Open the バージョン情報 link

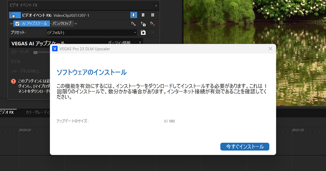coord(119,43)
